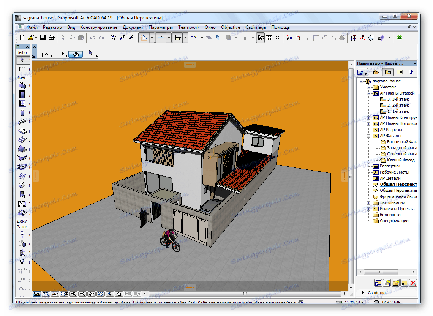Click the Cut scissors icon
Viewport: 433px width, 316px height.
(63, 38)
